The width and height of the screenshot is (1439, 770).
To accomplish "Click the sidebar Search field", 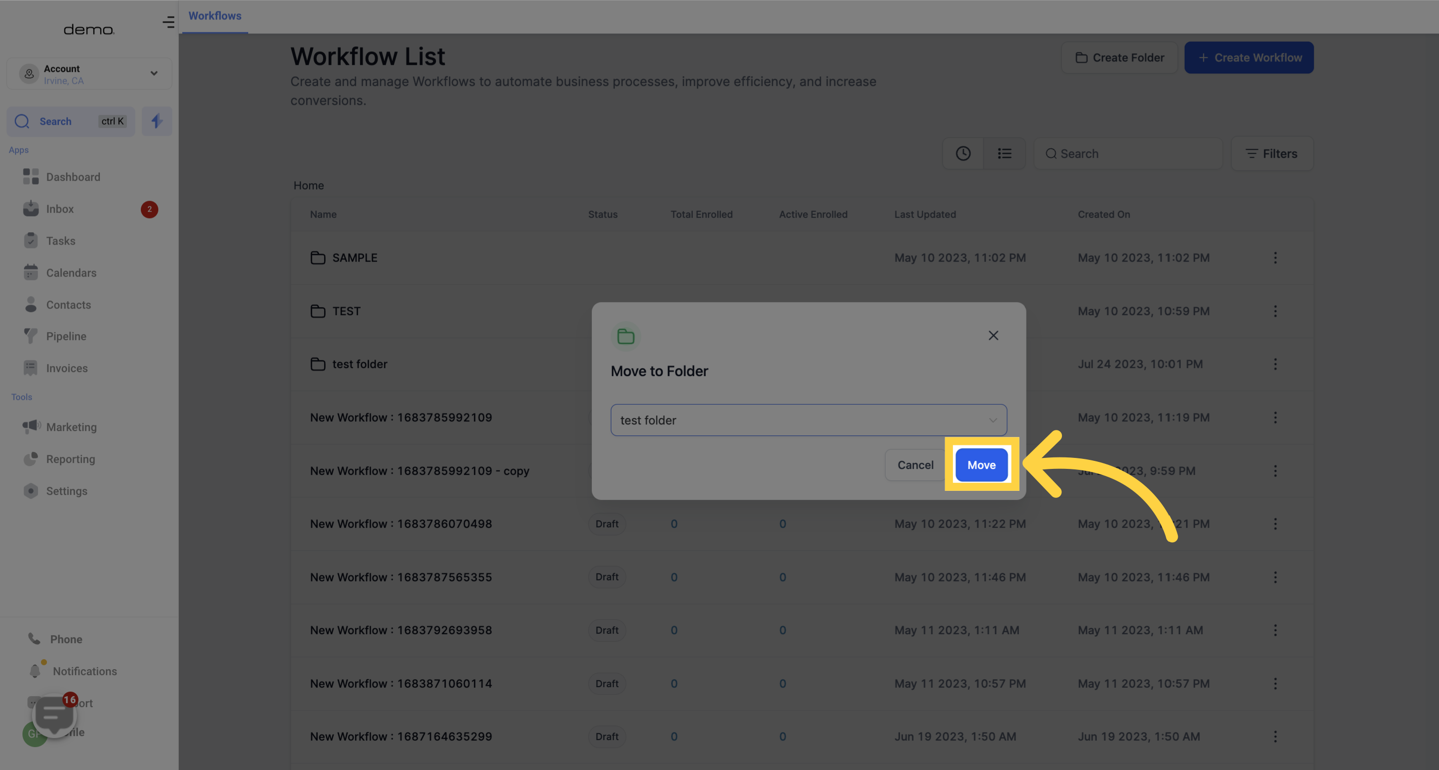I will 71,121.
